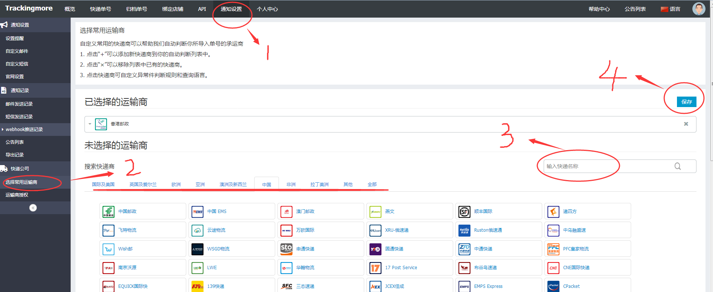This screenshot has height=292, width=713.
Task: Click the user avatar in header
Action: [699, 9]
